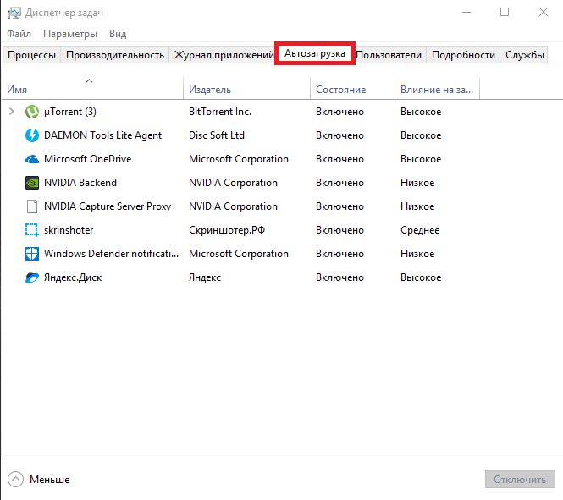Switch to the Производительность tab
Viewport: 563px width, 500px height.
(x=115, y=55)
